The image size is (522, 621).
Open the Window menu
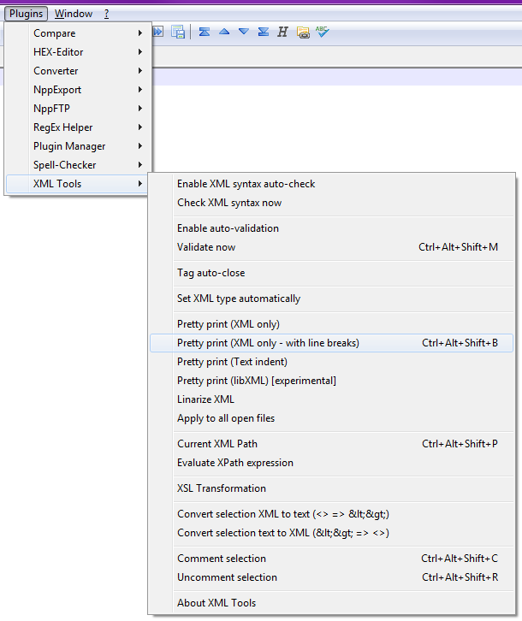tap(74, 14)
